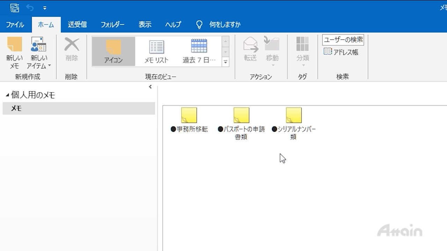This screenshot has height=251, width=447.
Task: Click the Undo arrow in quick access toolbar
Action: pyautogui.click(x=30, y=8)
